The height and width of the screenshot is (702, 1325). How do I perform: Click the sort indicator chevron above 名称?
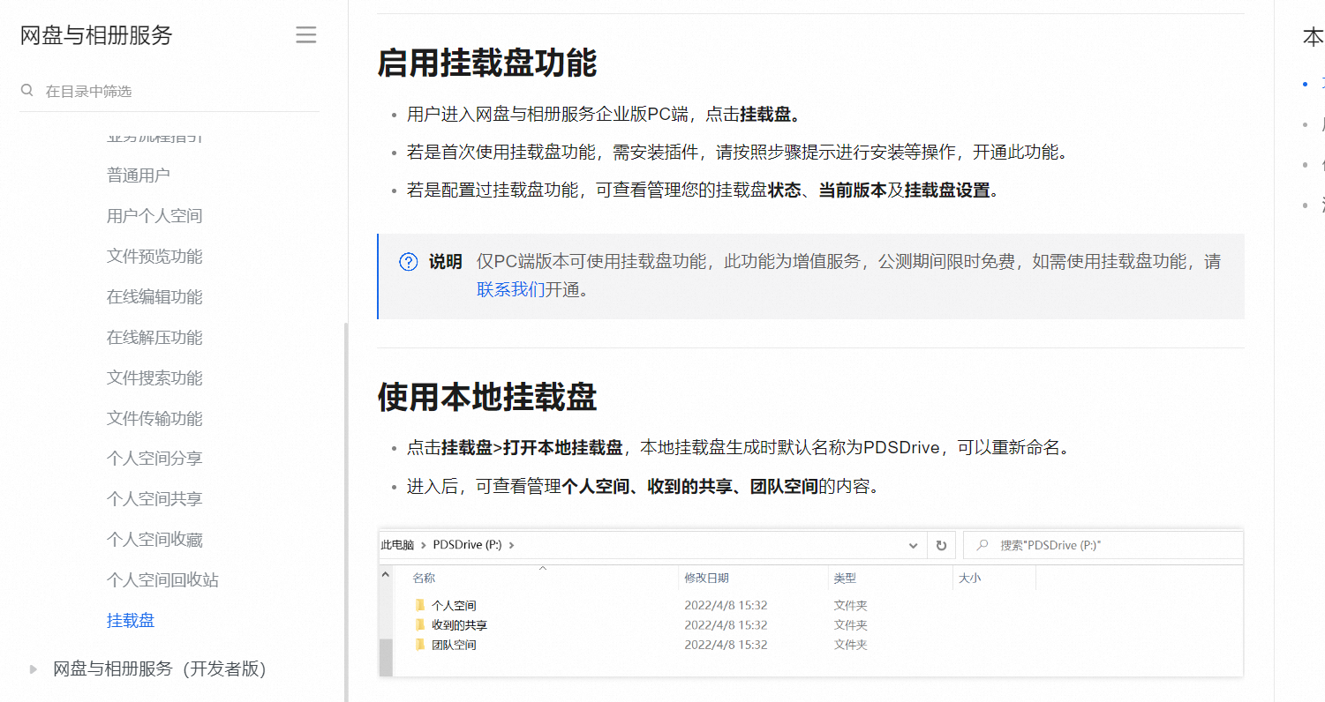[543, 569]
